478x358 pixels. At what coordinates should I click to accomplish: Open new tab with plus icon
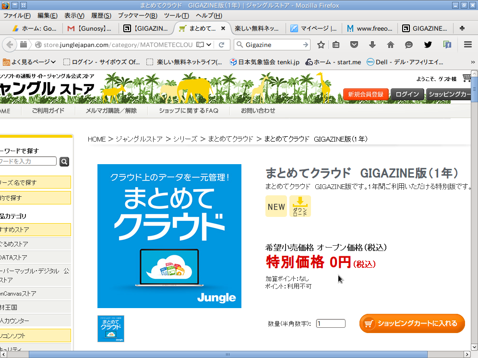[462, 28]
